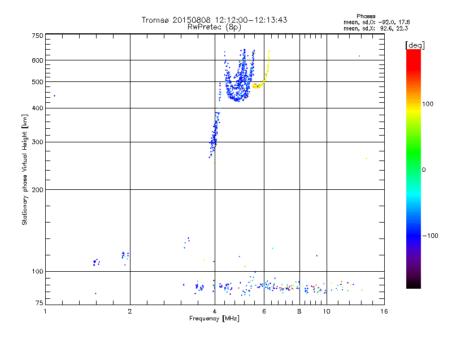Click the '[deg]' colorbar unit label
Screen dimensions: 452x339
415,45
